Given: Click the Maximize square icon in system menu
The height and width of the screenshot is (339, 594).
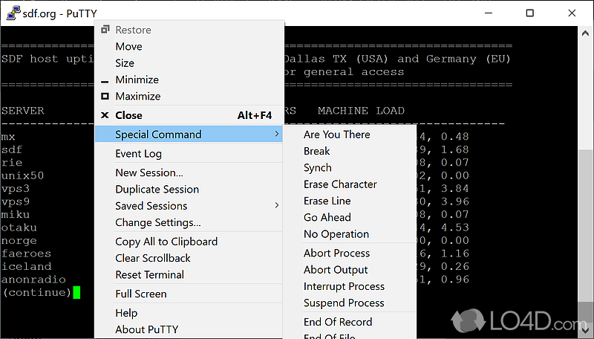Looking at the screenshot, I should pyautogui.click(x=105, y=96).
